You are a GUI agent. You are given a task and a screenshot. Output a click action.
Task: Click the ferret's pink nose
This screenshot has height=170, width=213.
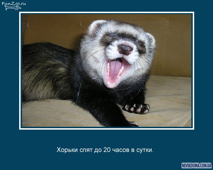click(x=125, y=49)
